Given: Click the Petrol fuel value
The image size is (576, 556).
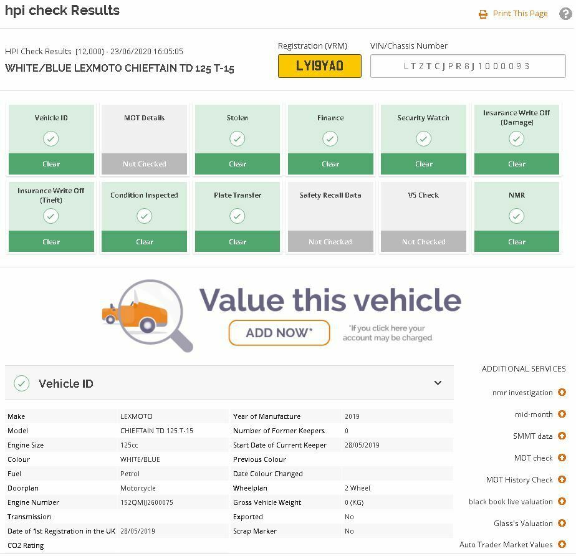Looking at the screenshot, I should pos(130,473).
